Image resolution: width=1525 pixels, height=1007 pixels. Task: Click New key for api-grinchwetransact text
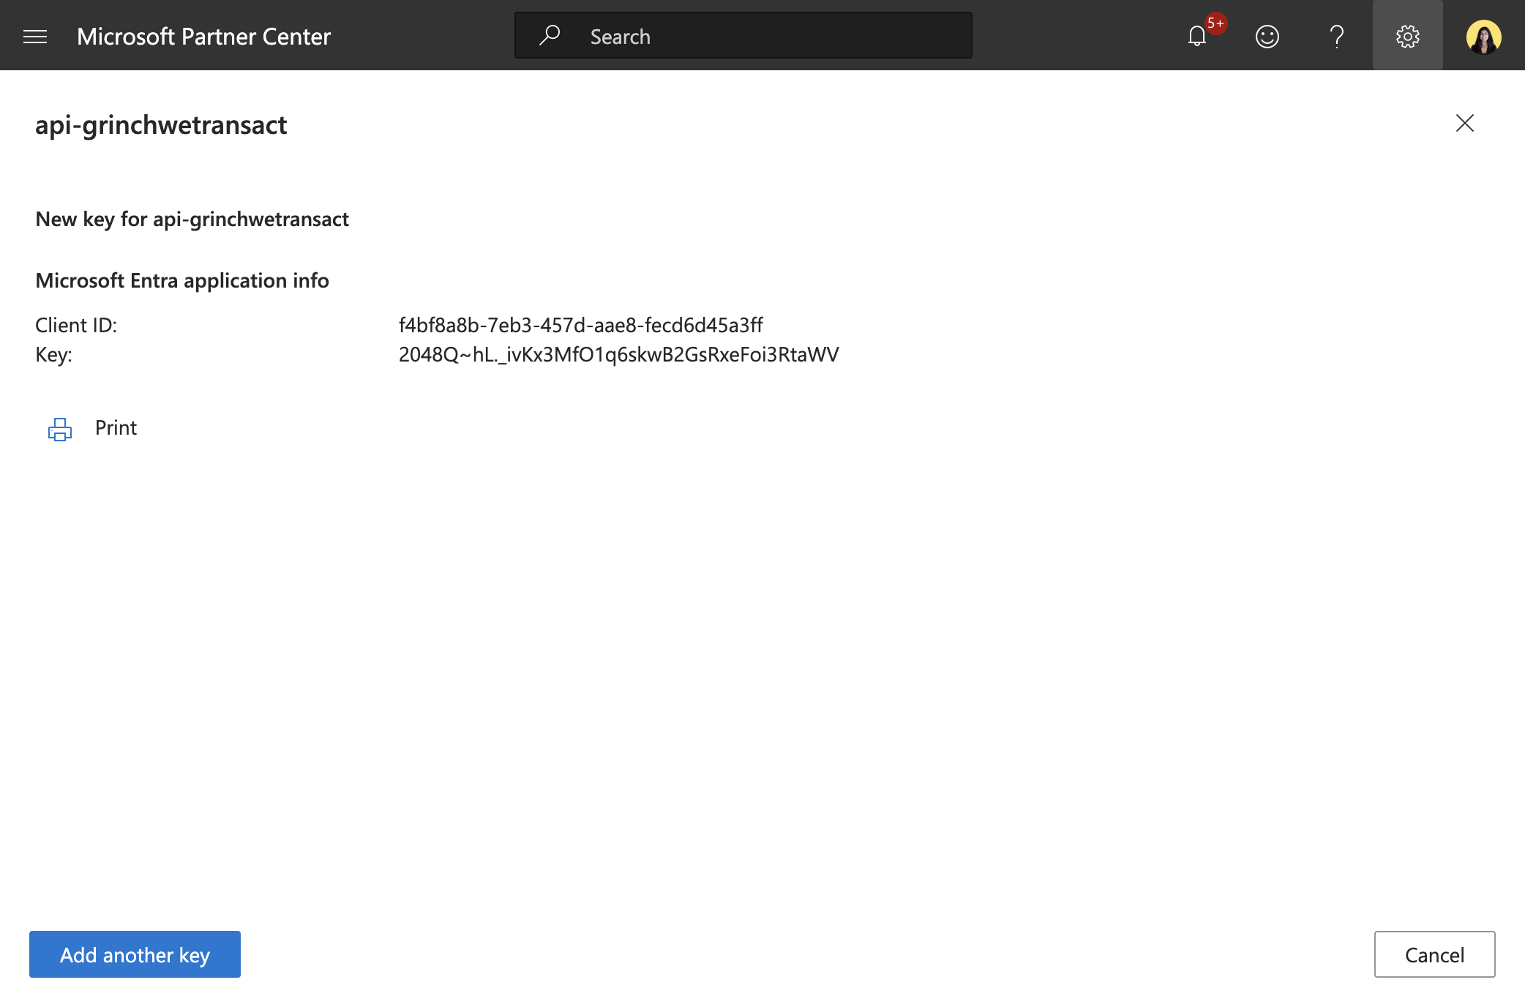(192, 220)
